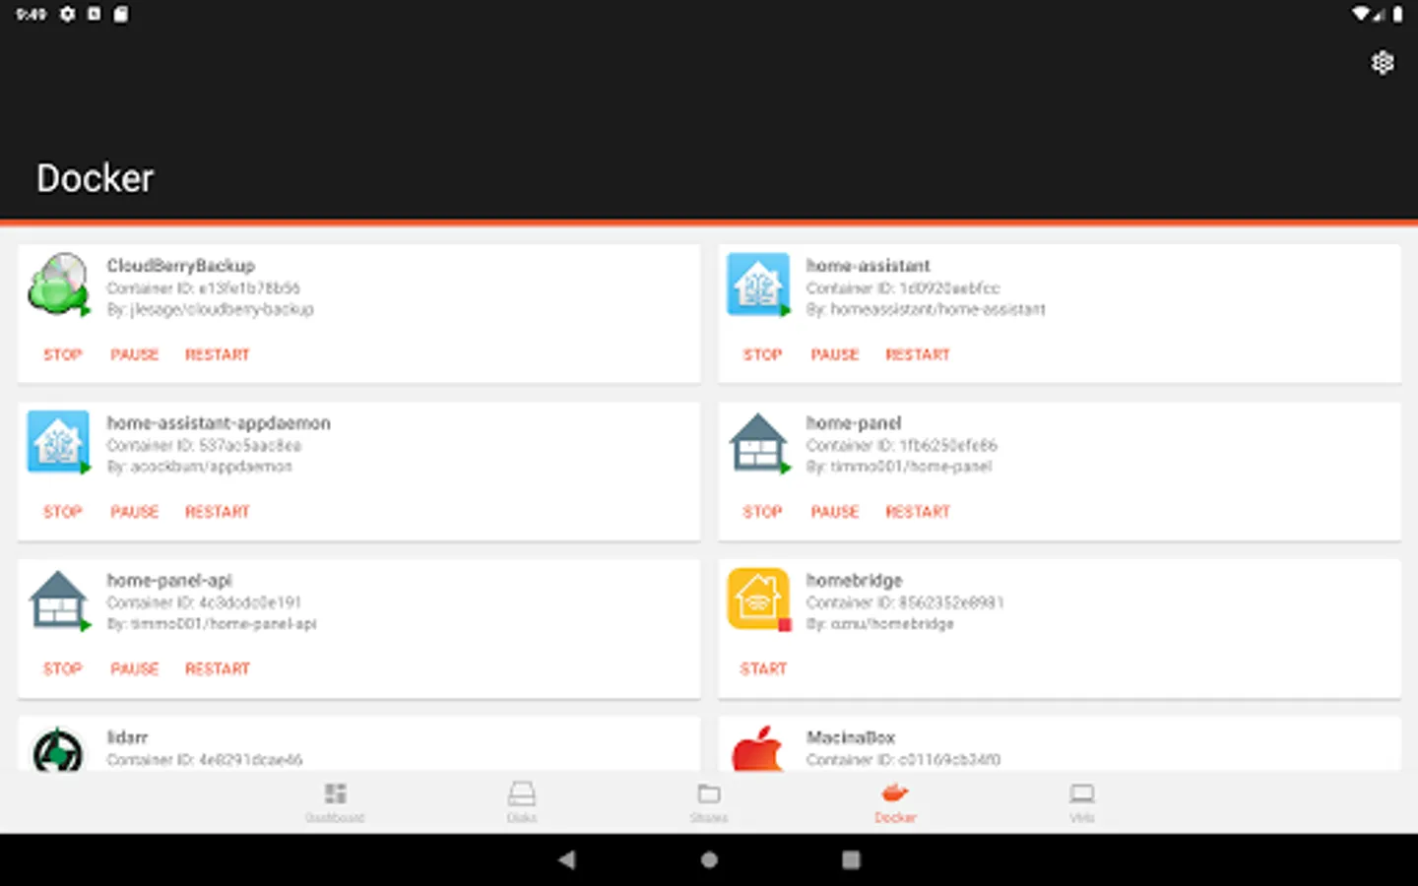Tap the Android home button
This screenshot has height=886, width=1418.
[x=709, y=859]
